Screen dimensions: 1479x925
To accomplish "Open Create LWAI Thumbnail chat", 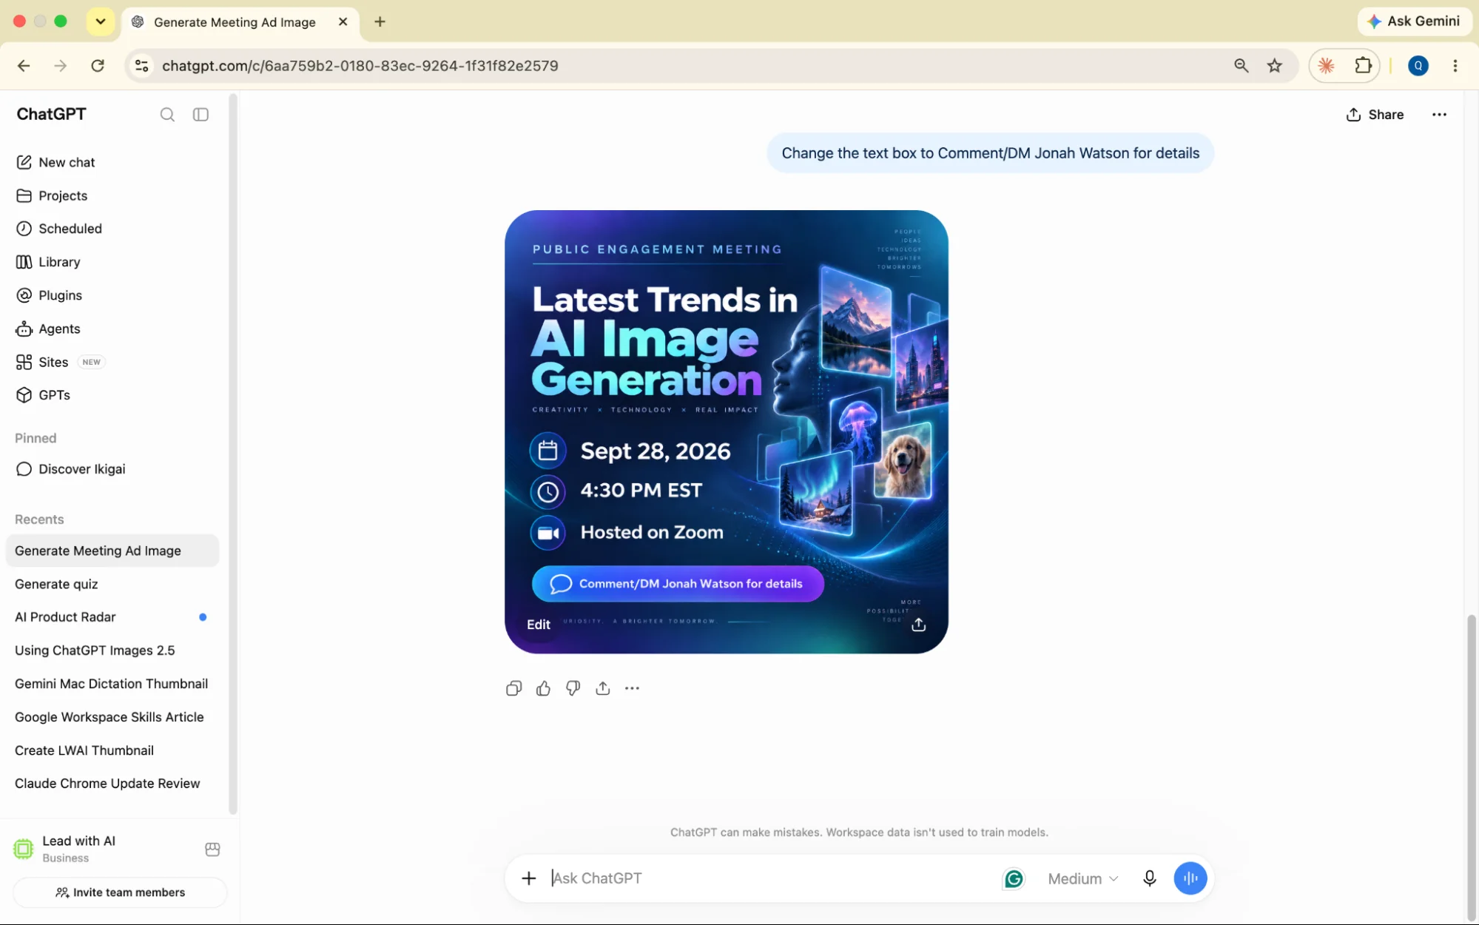I will click(111, 750).
